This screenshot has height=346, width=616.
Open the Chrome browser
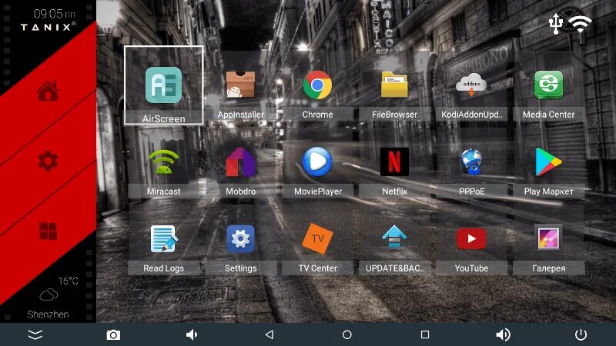(317, 85)
